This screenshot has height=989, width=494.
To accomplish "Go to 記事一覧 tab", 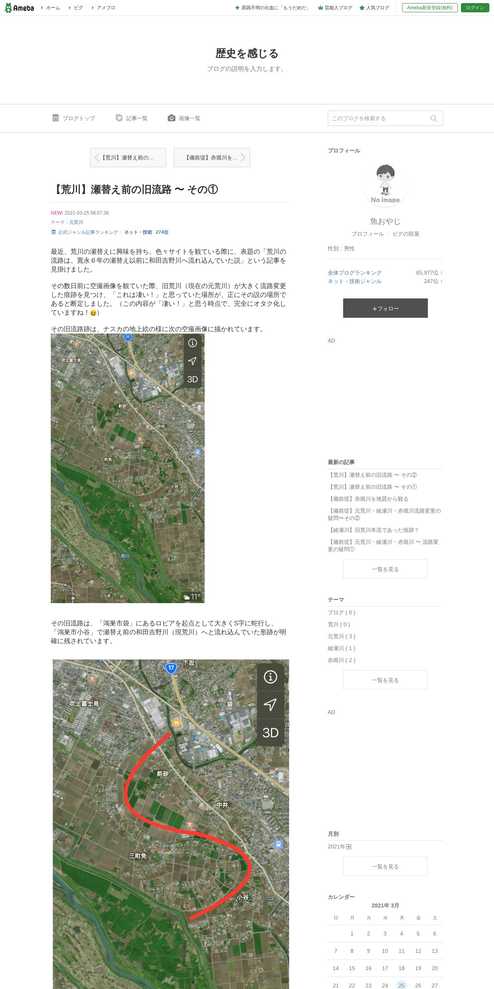I will coord(132,118).
